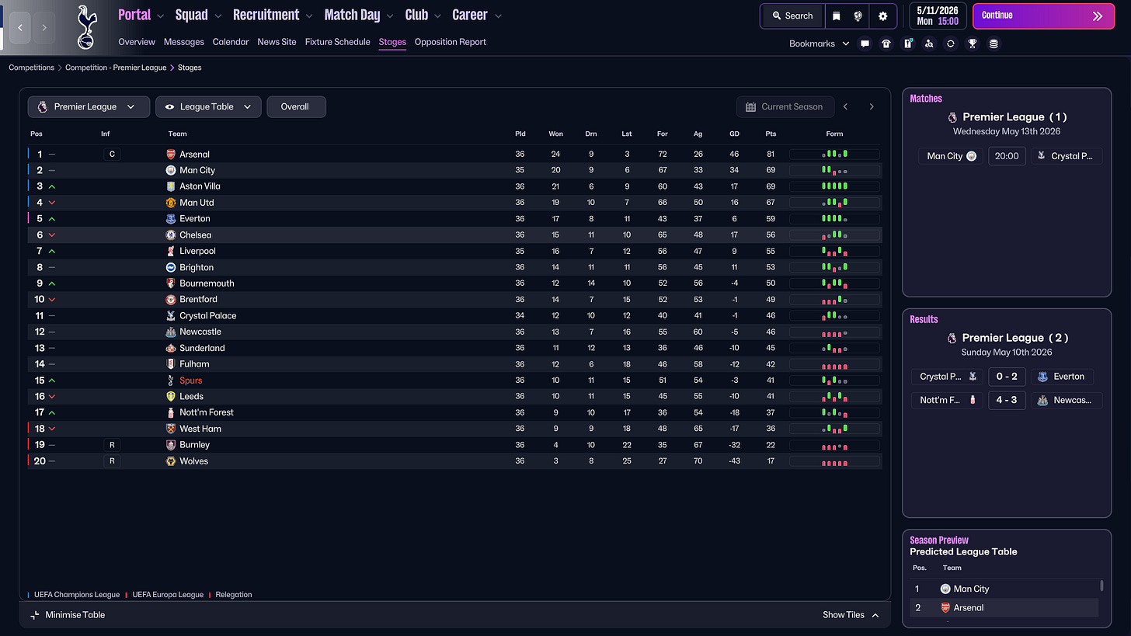1131x636 pixels.
Task: Click the Minimise Table button
Action: [68, 615]
